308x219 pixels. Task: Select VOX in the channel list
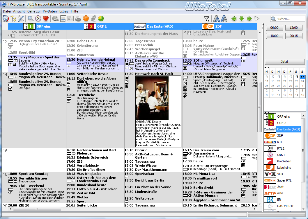click(282, 174)
